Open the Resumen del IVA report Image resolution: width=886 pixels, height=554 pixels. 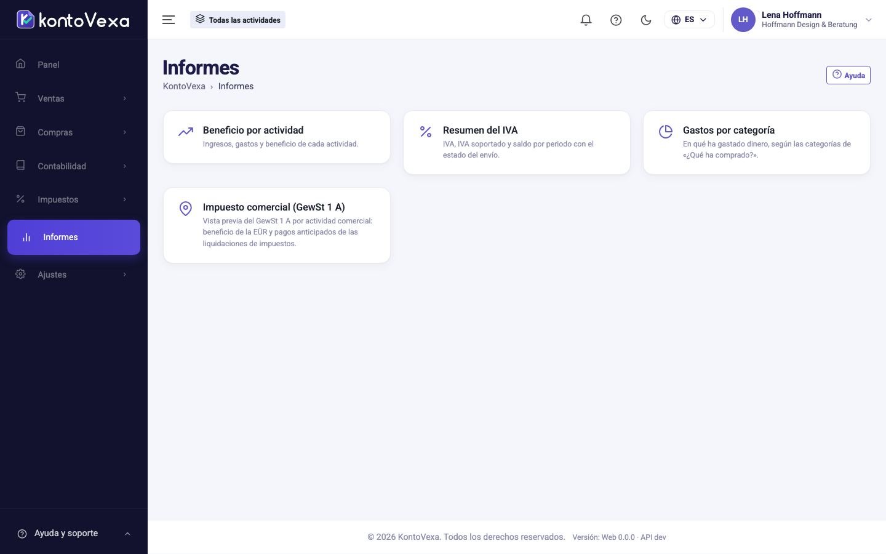pyautogui.click(x=517, y=143)
